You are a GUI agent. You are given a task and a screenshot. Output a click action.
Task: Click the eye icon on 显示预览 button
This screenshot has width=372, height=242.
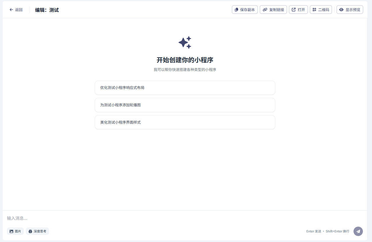[341, 9]
